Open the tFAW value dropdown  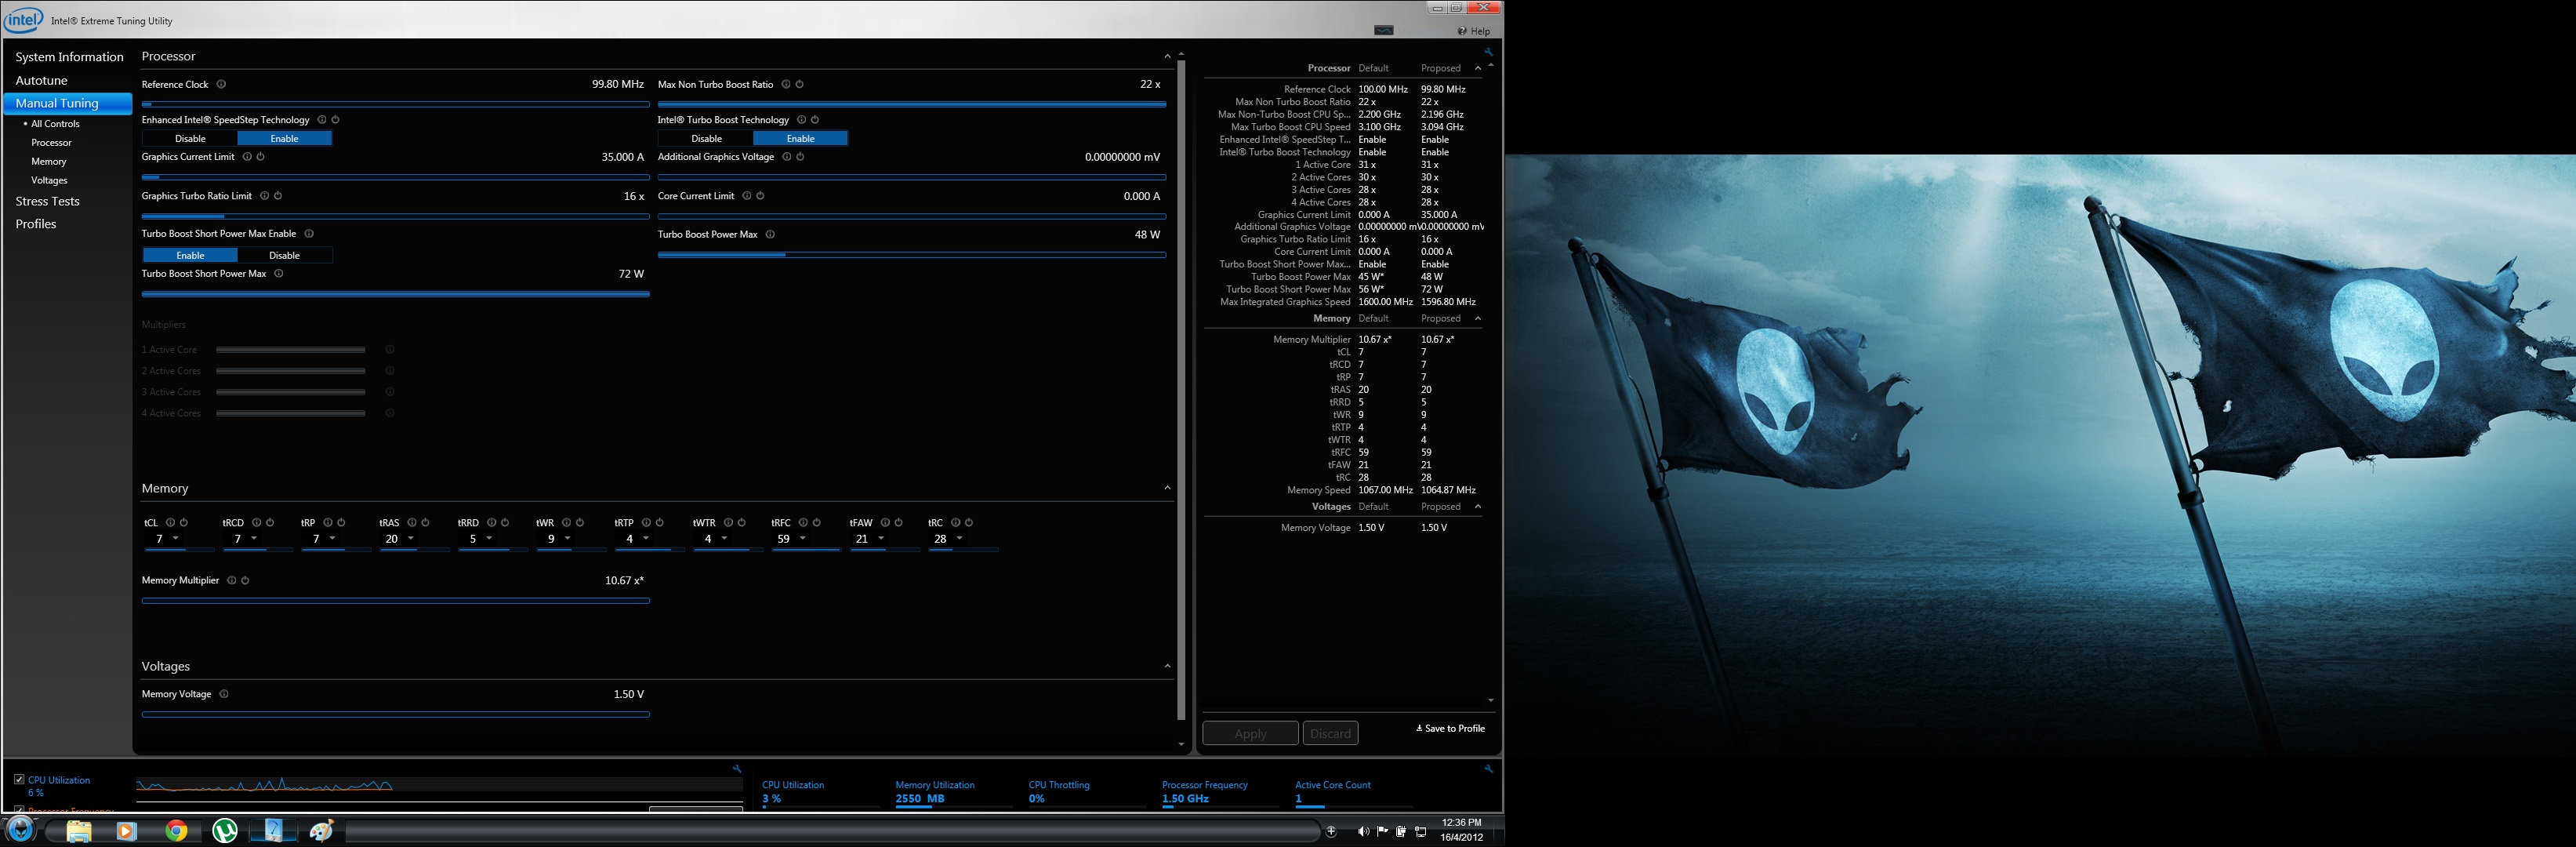point(881,538)
